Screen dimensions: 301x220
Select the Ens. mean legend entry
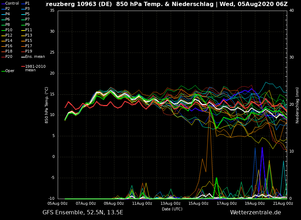click(33, 56)
